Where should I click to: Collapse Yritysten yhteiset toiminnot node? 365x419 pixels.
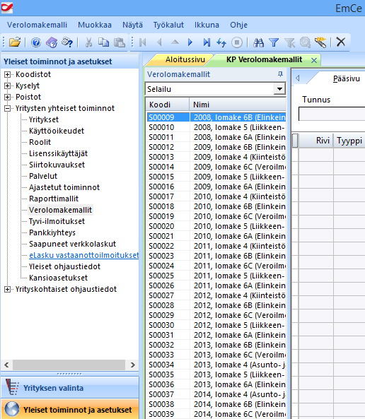coord(8,108)
